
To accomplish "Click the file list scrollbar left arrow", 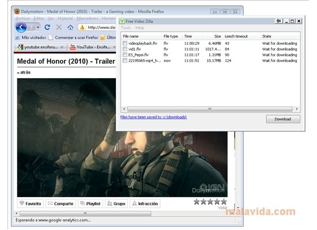I will click(124, 109).
